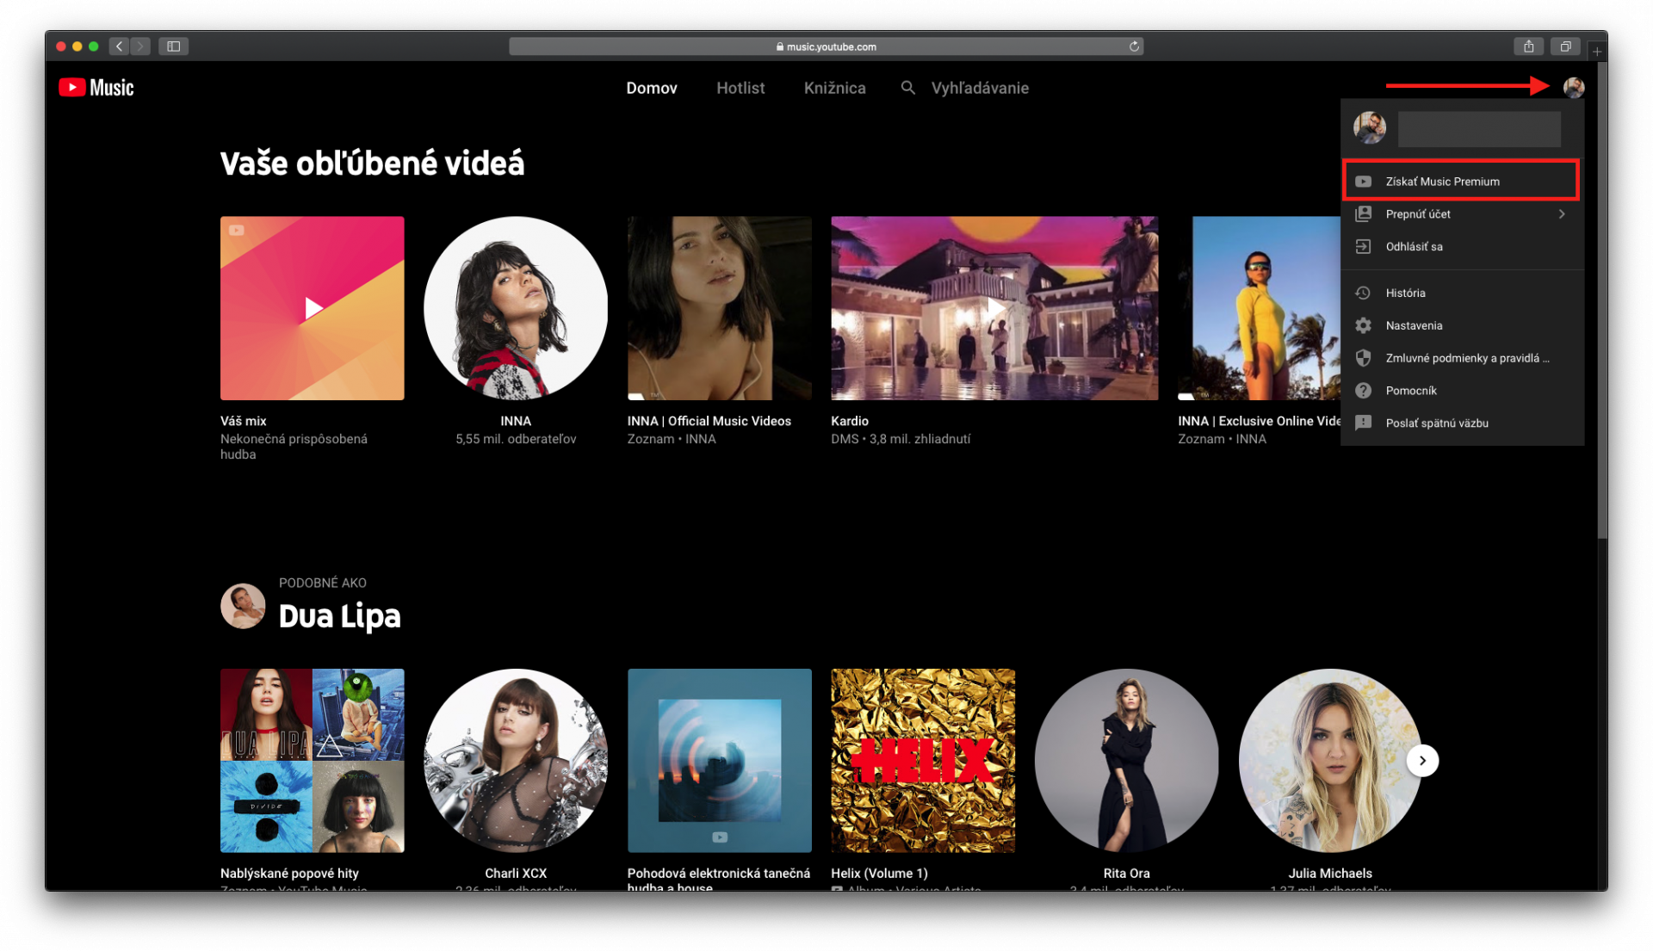Click the Váš mix title link

tap(244, 421)
